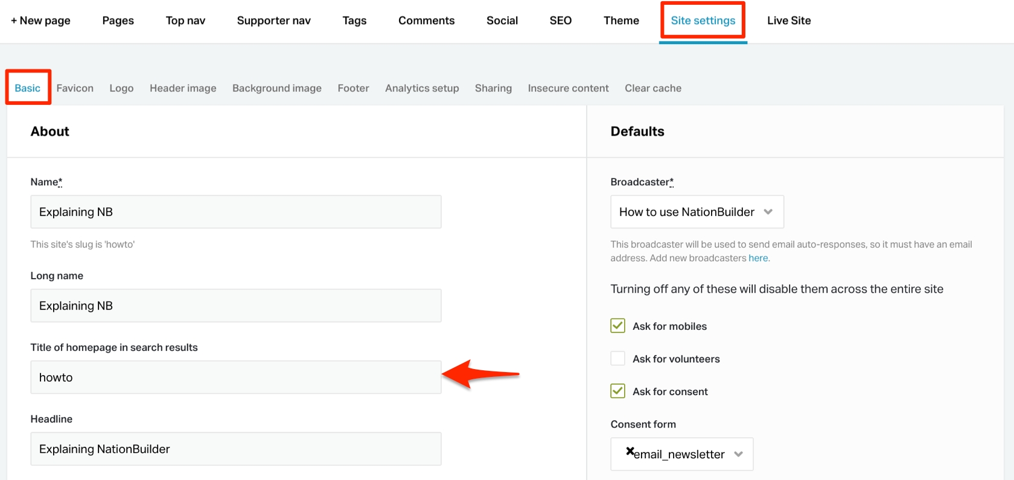Screen dimensions: 1014x480
Task: Select the Clear cache option
Action: (x=652, y=88)
